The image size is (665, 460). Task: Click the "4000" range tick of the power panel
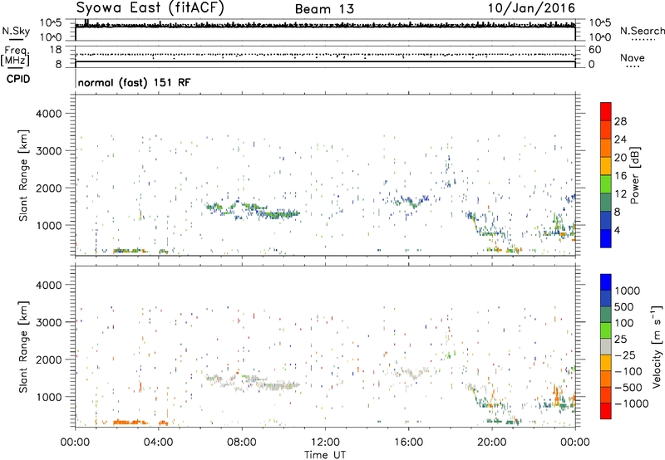click(x=49, y=114)
